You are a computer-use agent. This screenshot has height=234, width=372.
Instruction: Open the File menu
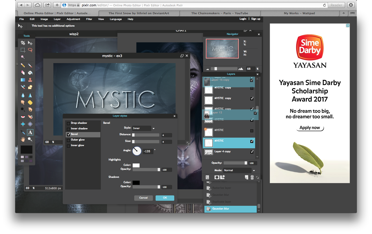pos(22,19)
